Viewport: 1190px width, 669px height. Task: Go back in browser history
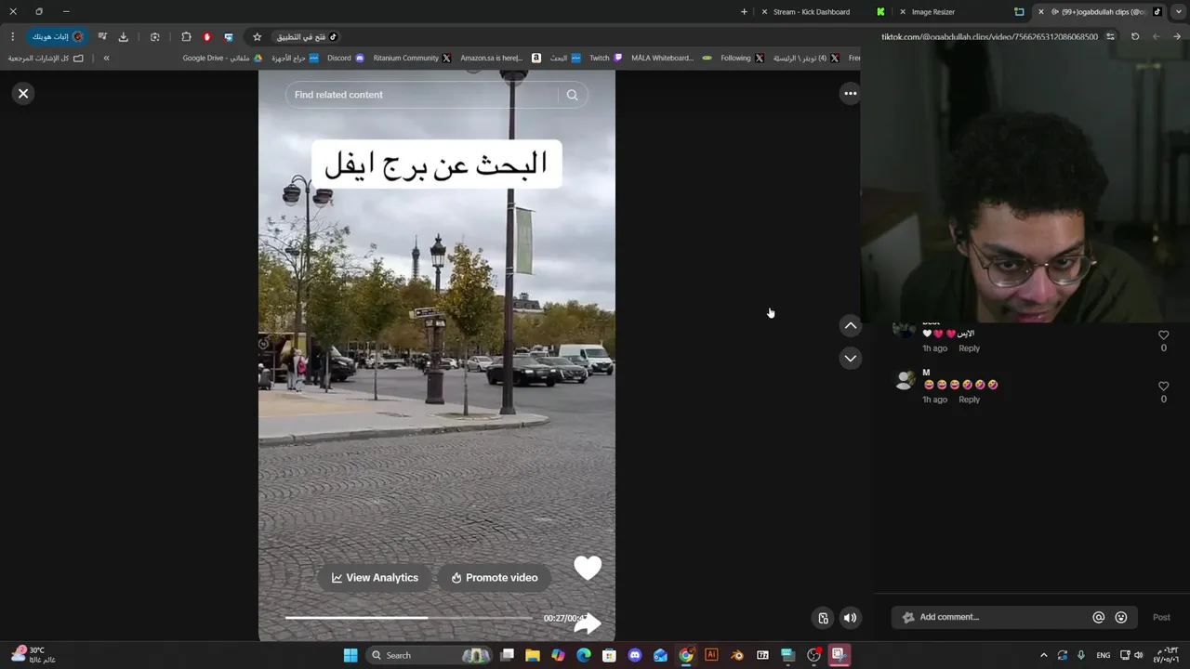[x=1178, y=37]
